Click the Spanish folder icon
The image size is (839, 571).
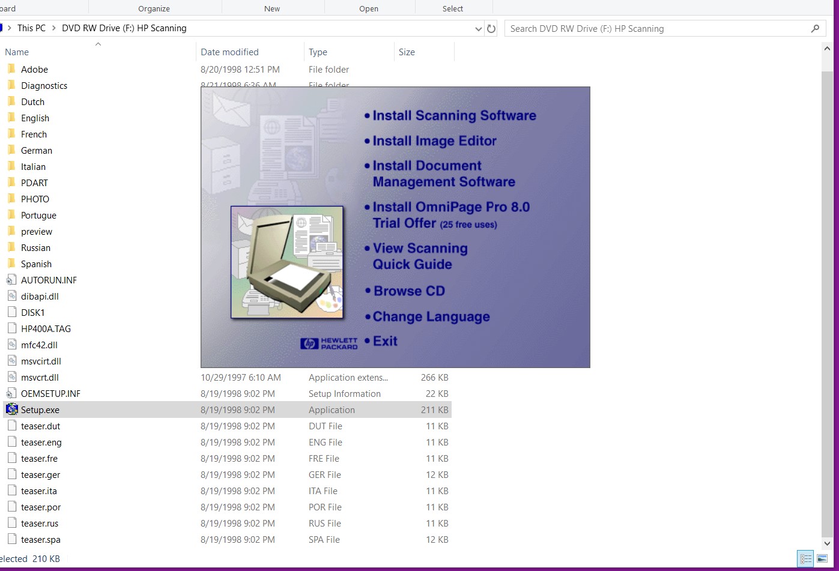[11, 264]
